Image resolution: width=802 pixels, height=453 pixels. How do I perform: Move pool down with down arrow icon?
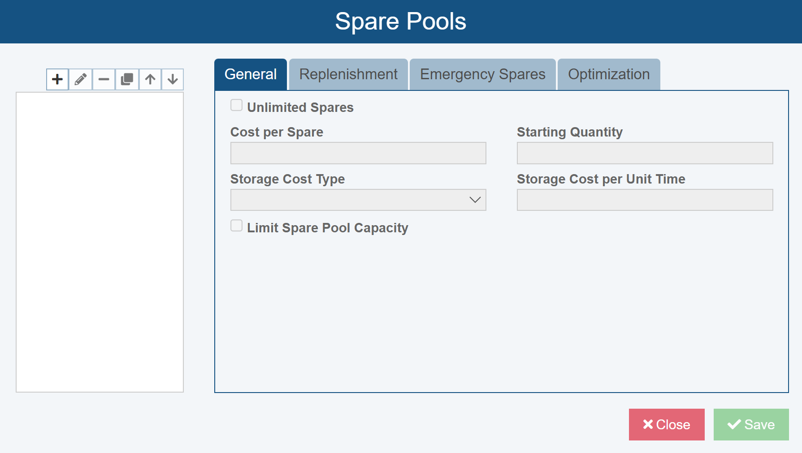point(173,80)
